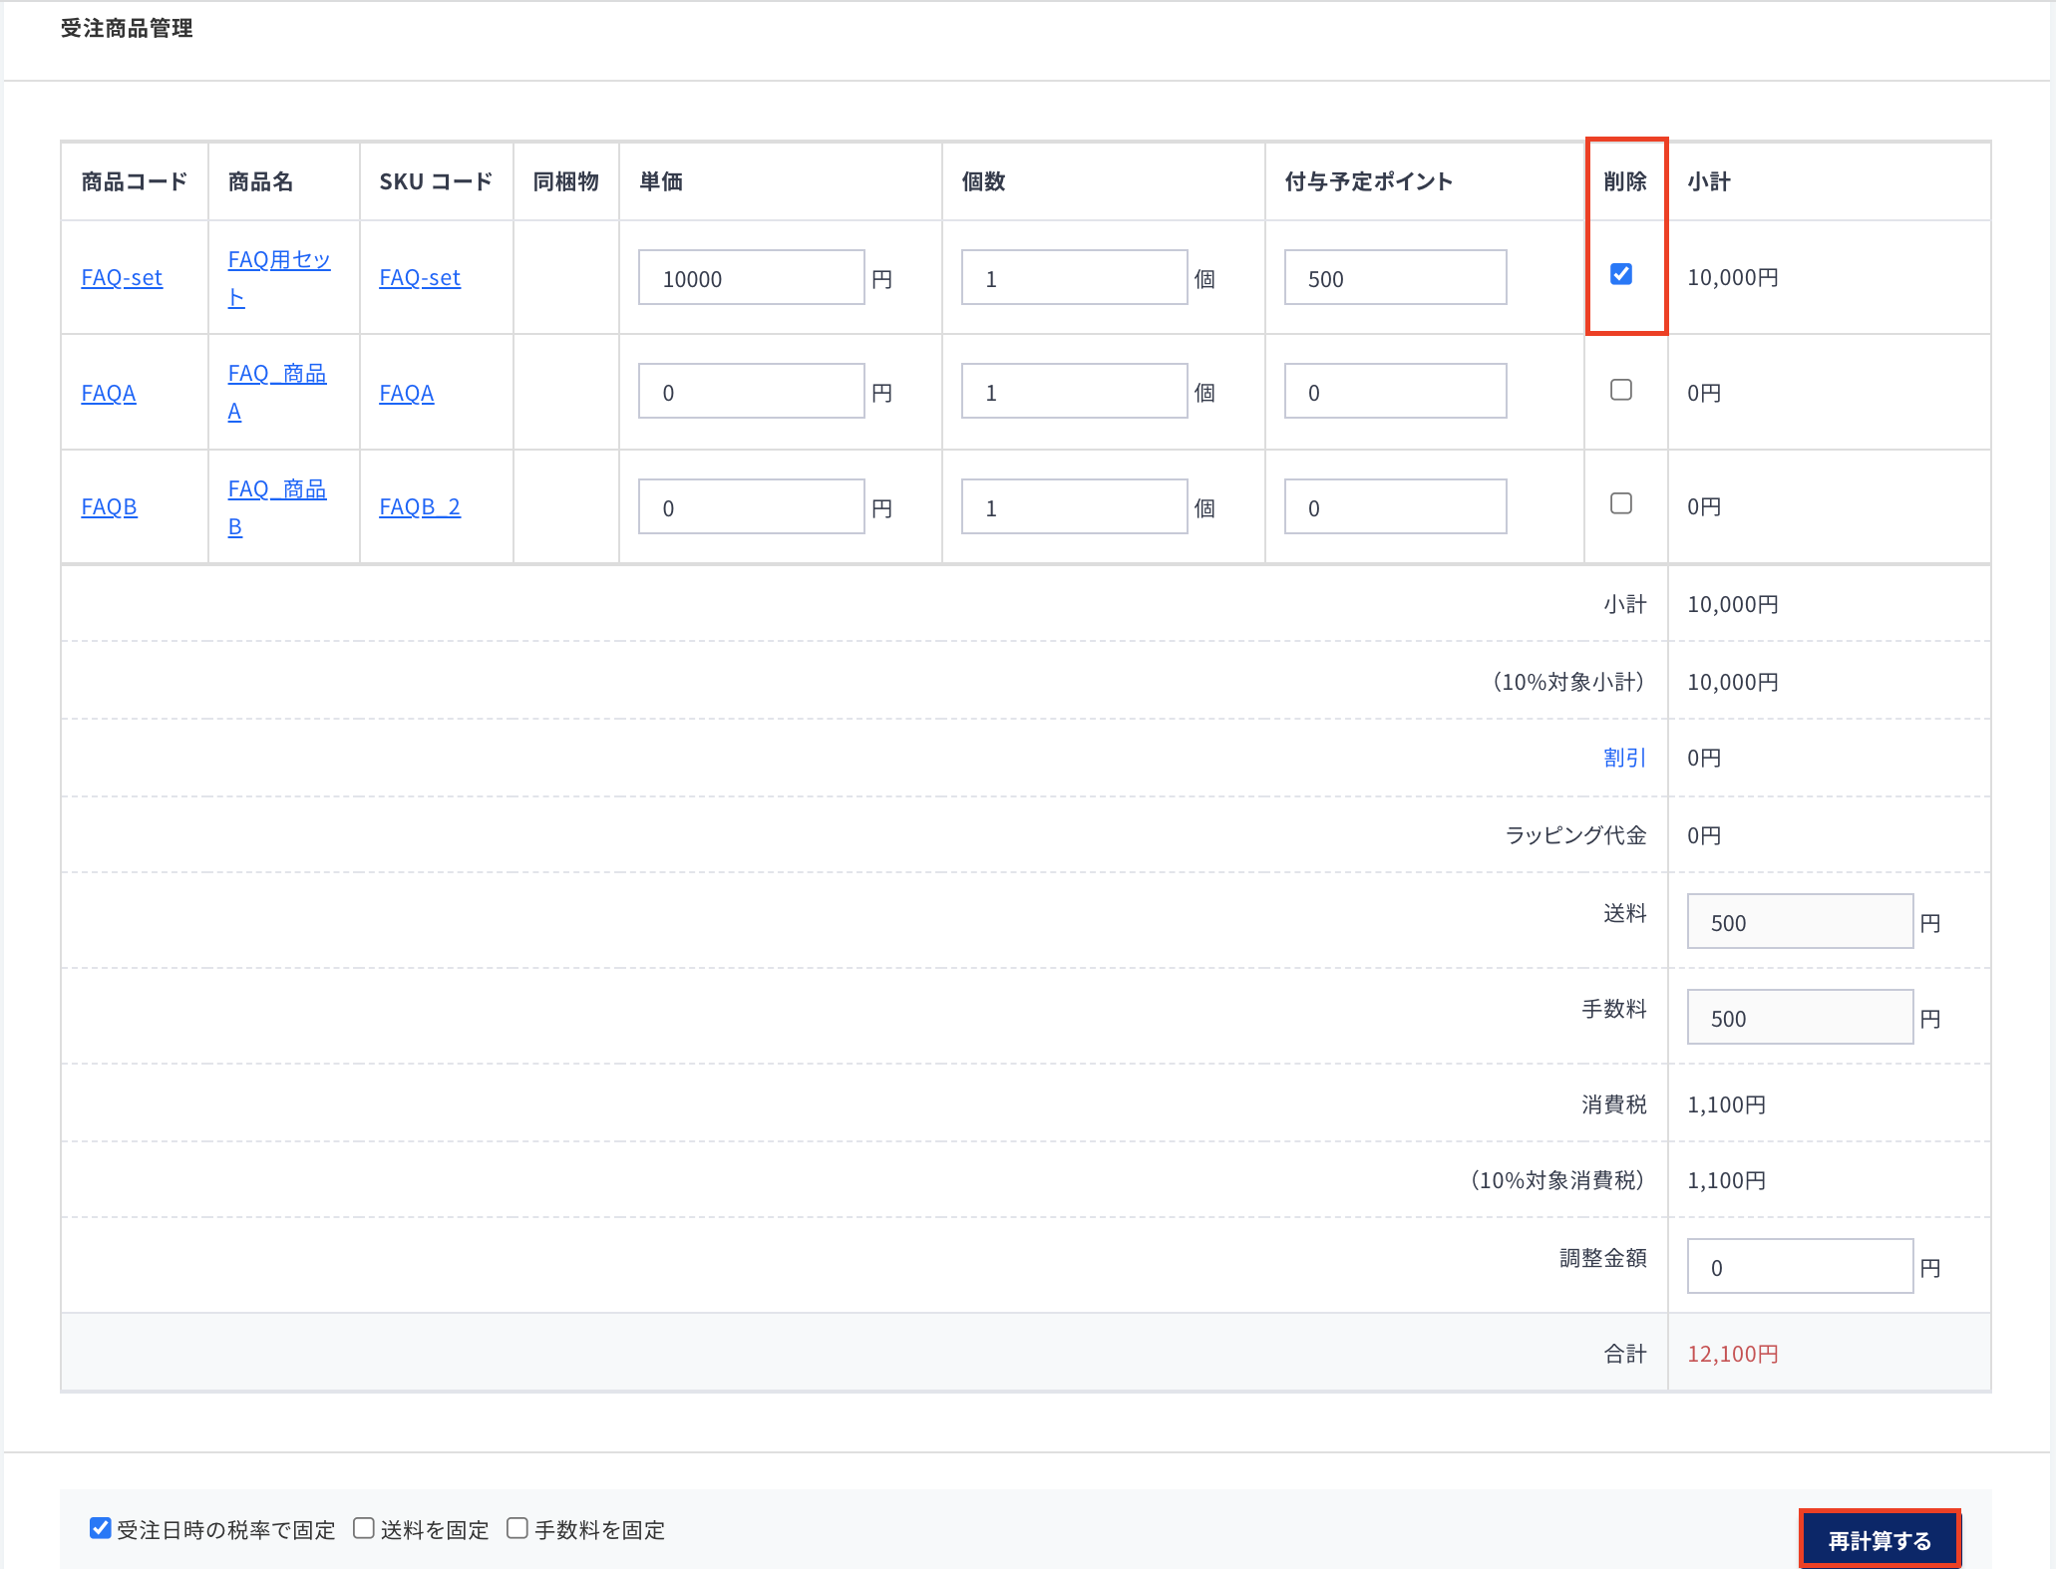2056x1569 pixels.
Task: Focus the quantity field in FAQ-set row
Action: click(x=1075, y=277)
